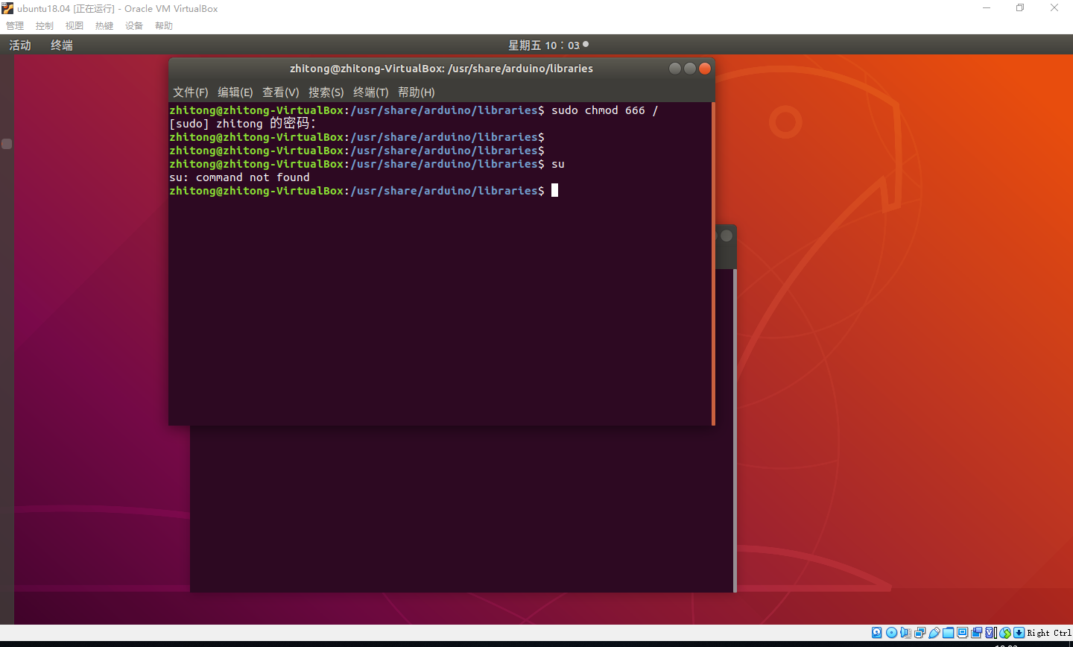Image resolution: width=1073 pixels, height=647 pixels.
Task: Click the USB devices icon in the status bar
Action: pos(934,632)
